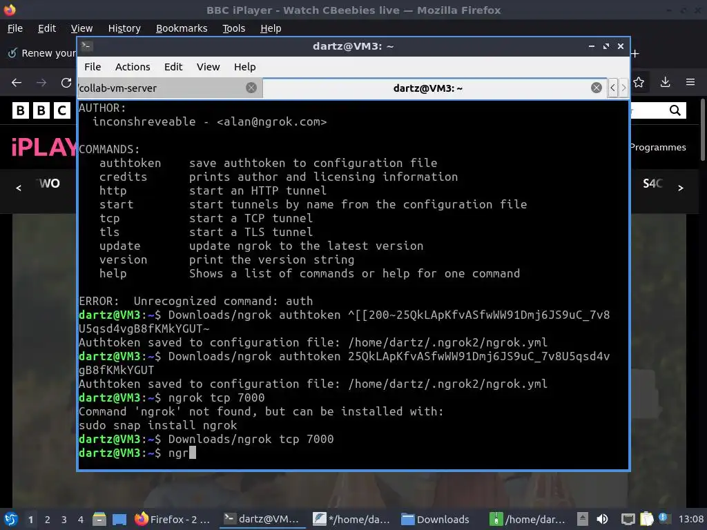
Task: Click the 'sudo snap install ngrok' text
Action: coord(158,425)
